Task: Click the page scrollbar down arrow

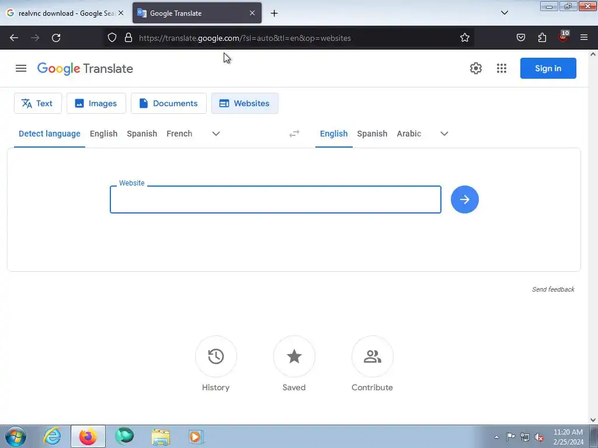Action: (x=593, y=420)
